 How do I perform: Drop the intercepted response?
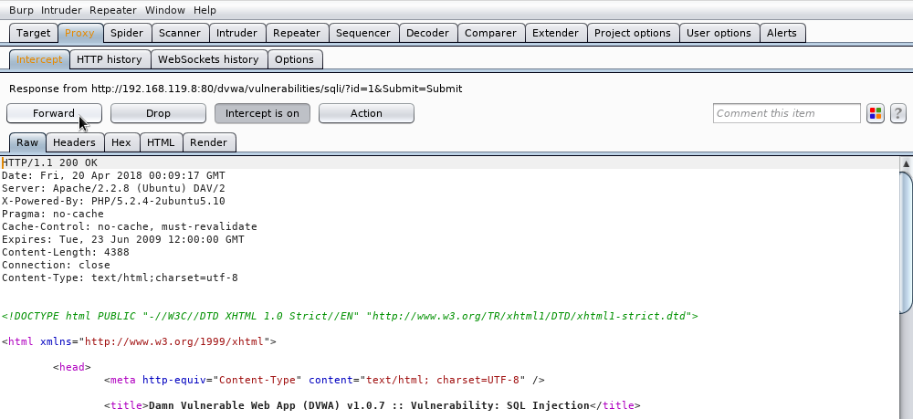(158, 113)
